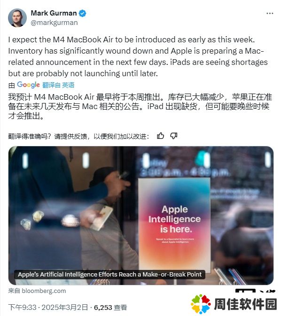Open the Bloomberg article image card
Viewport: 281px width, 316px height.
141,215
